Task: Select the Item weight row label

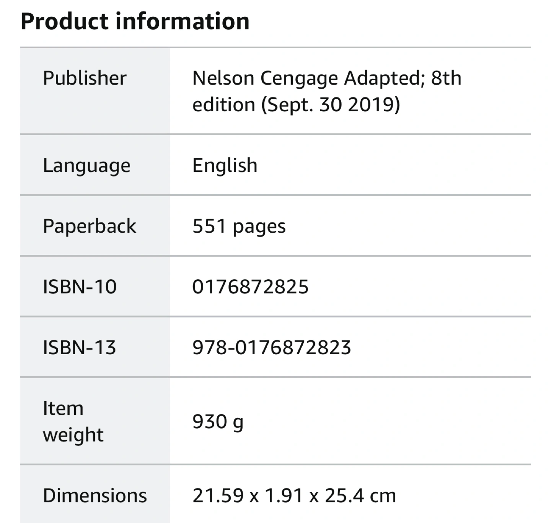Action: click(73, 421)
